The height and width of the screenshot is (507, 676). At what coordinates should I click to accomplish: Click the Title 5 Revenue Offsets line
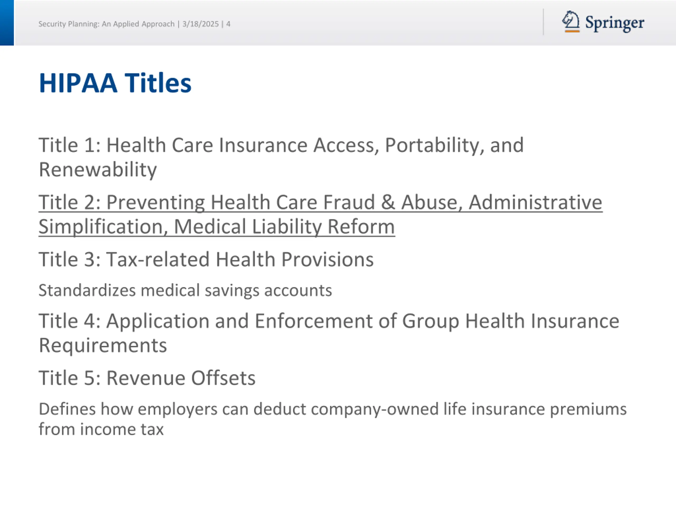pos(147,378)
